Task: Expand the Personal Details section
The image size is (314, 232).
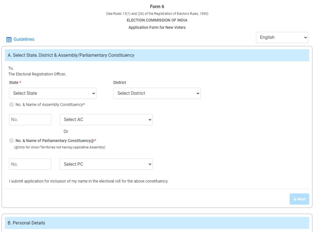Action: point(157,223)
